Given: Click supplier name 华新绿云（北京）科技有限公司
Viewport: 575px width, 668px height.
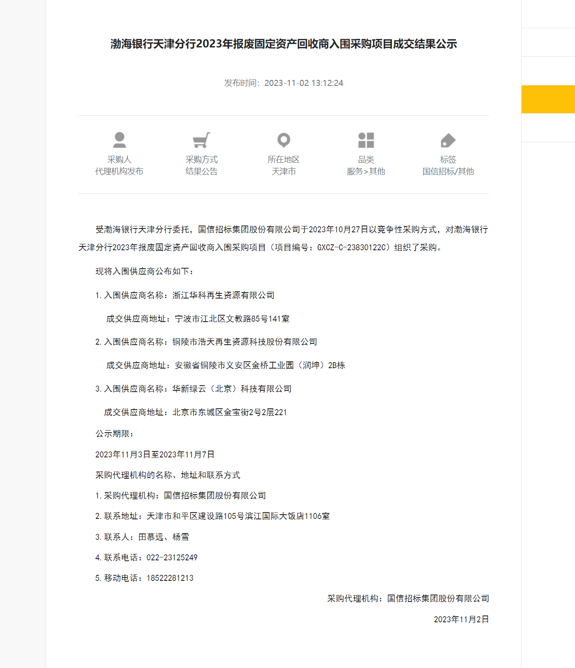Looking at the screenshot, I should click(232, 389).
